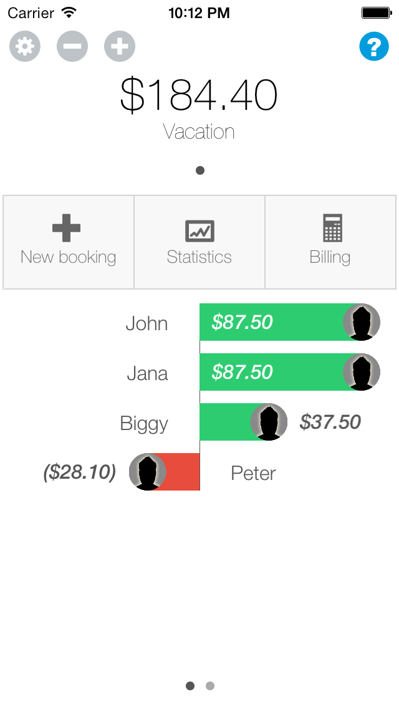This screenshot has height=709, width=399.
Task: Open settings with the gear icon
Action: coord(25,47)
